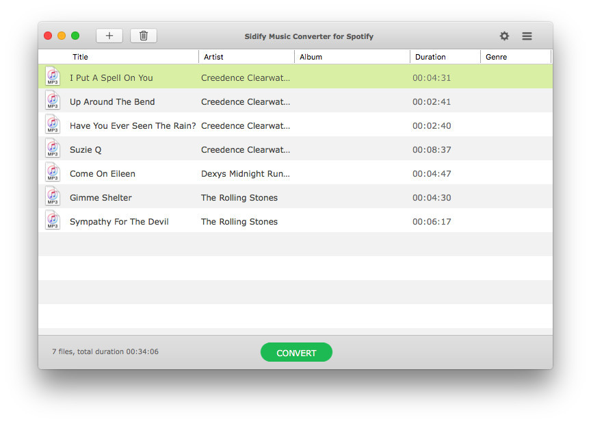Select the track title Suzie Q

(86, 150)
